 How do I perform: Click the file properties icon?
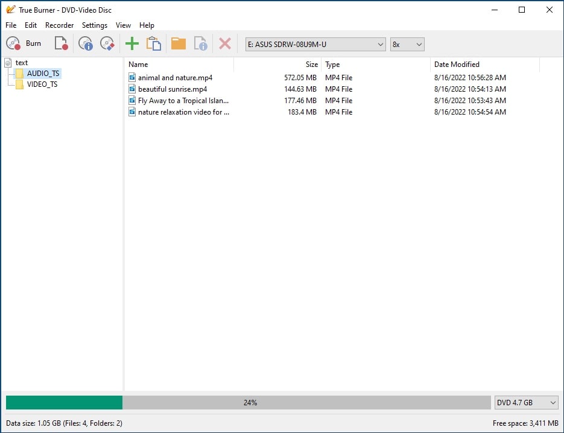[x=200, y=43]
